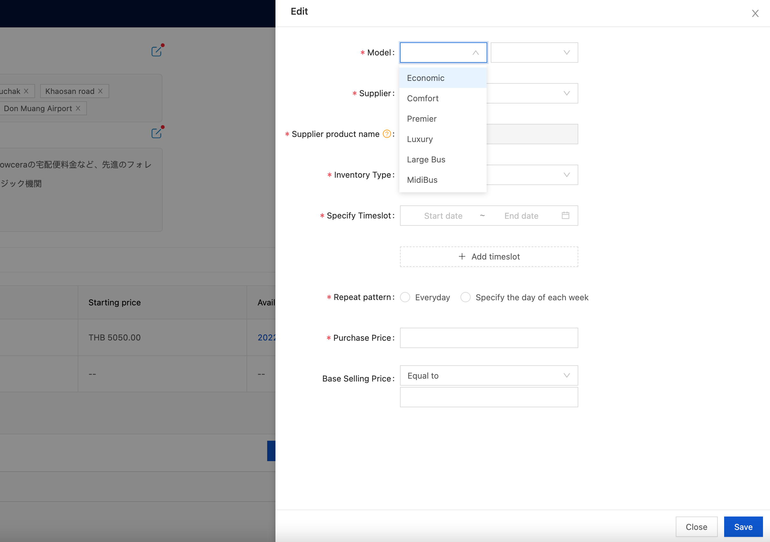770x542 pixels.
Task: Select Specify the day of each week
Action: pos(465,297)
